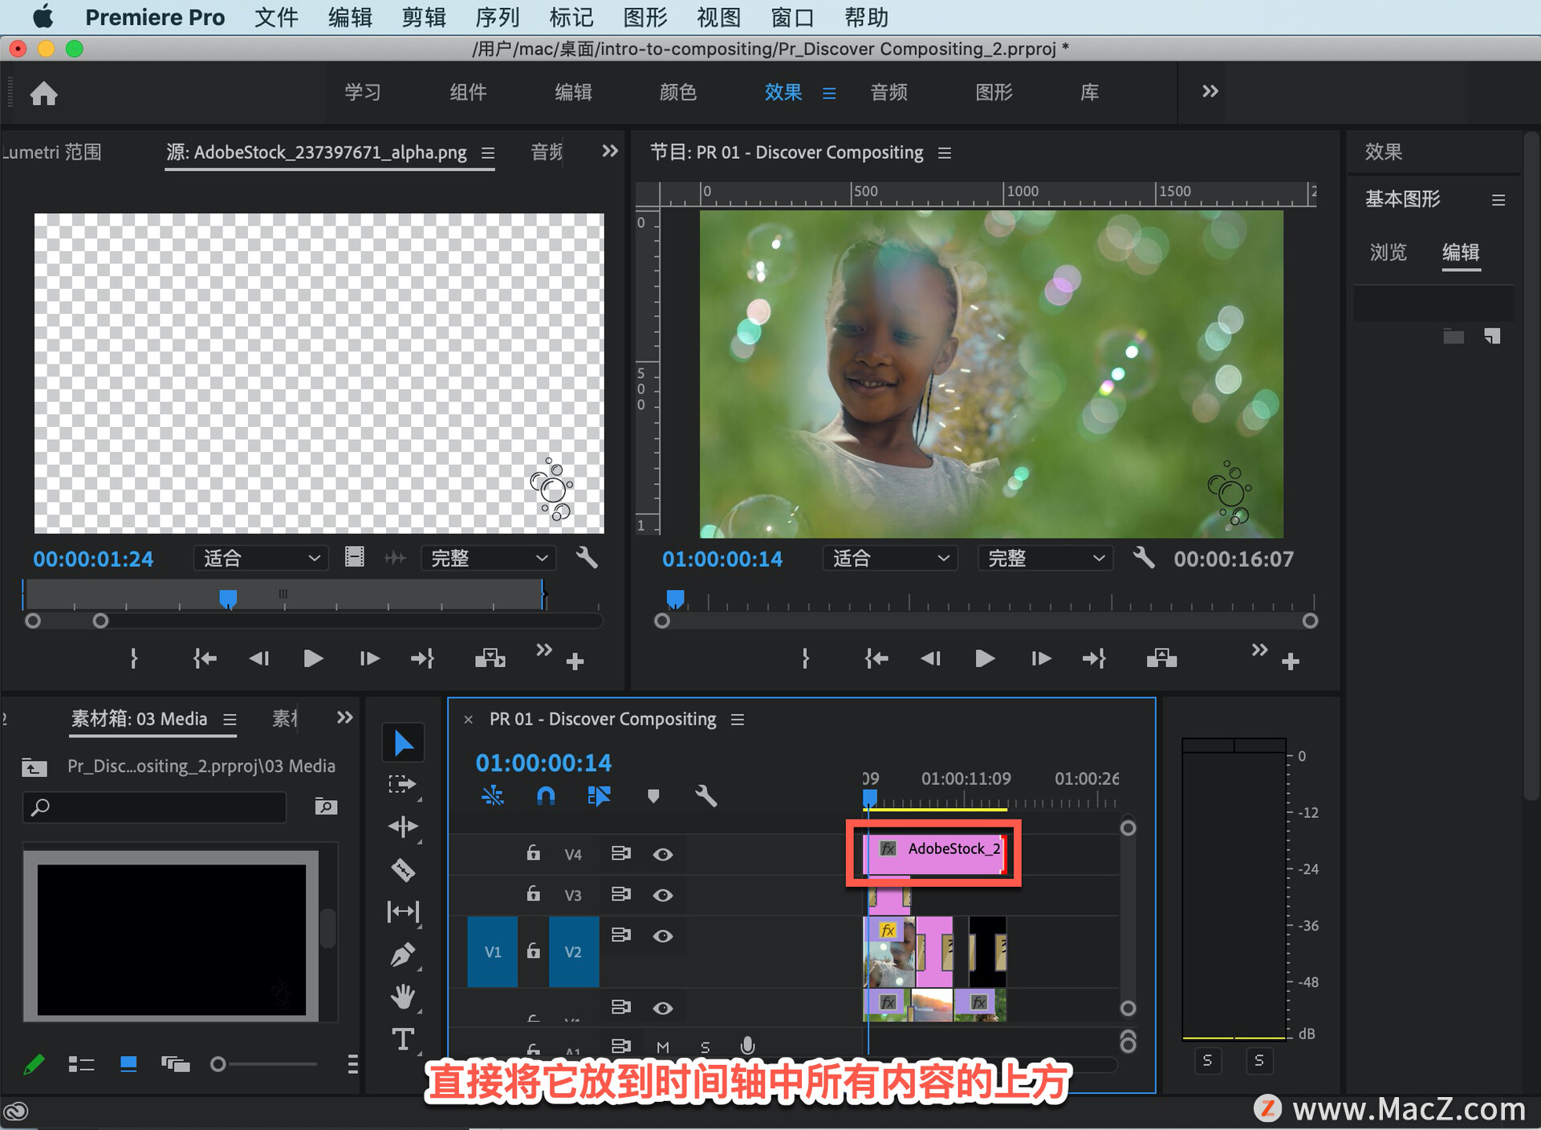Pick the Razor tool
Viewport: 1541px width, 1130px height.
pyautogui.click(x=403, y=869)
